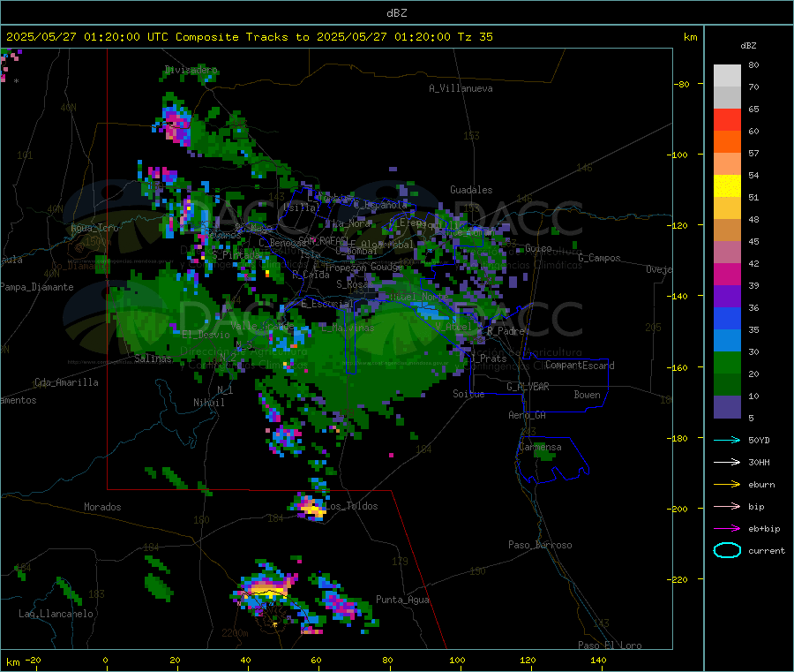794x672 pixels.
Task: Click the CompantEscard map label
Action: coord(580,366)
